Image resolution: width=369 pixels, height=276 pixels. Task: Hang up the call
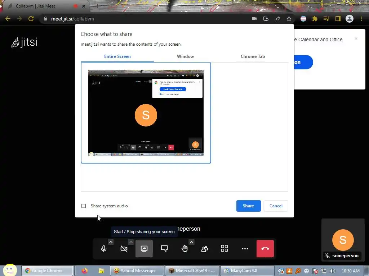pos(265,249)
